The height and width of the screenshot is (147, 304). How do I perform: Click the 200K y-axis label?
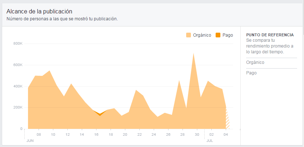click(x=18, y=108)
